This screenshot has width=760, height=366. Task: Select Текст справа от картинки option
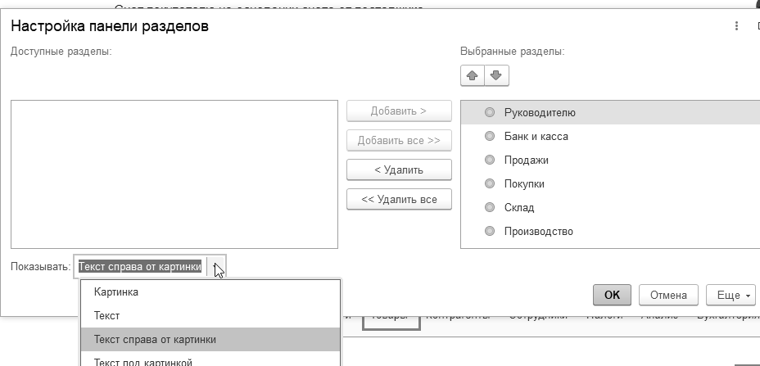click(x=155, y=339)
